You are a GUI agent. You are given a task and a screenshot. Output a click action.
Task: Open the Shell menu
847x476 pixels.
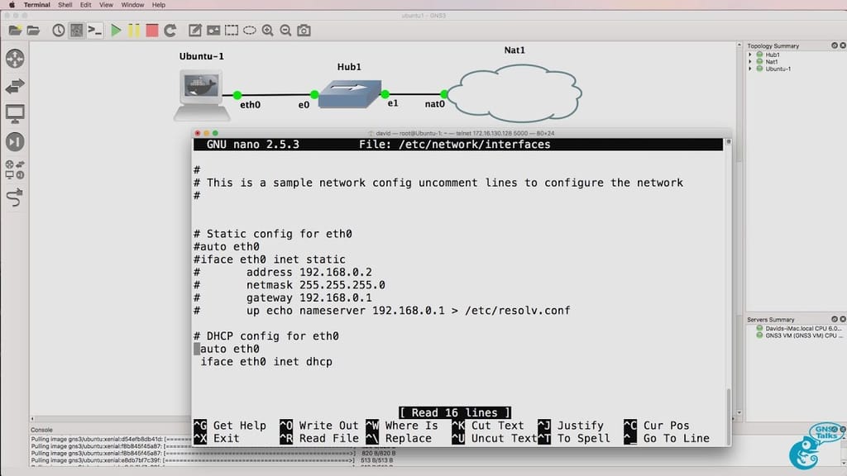(x=64, y=4)
